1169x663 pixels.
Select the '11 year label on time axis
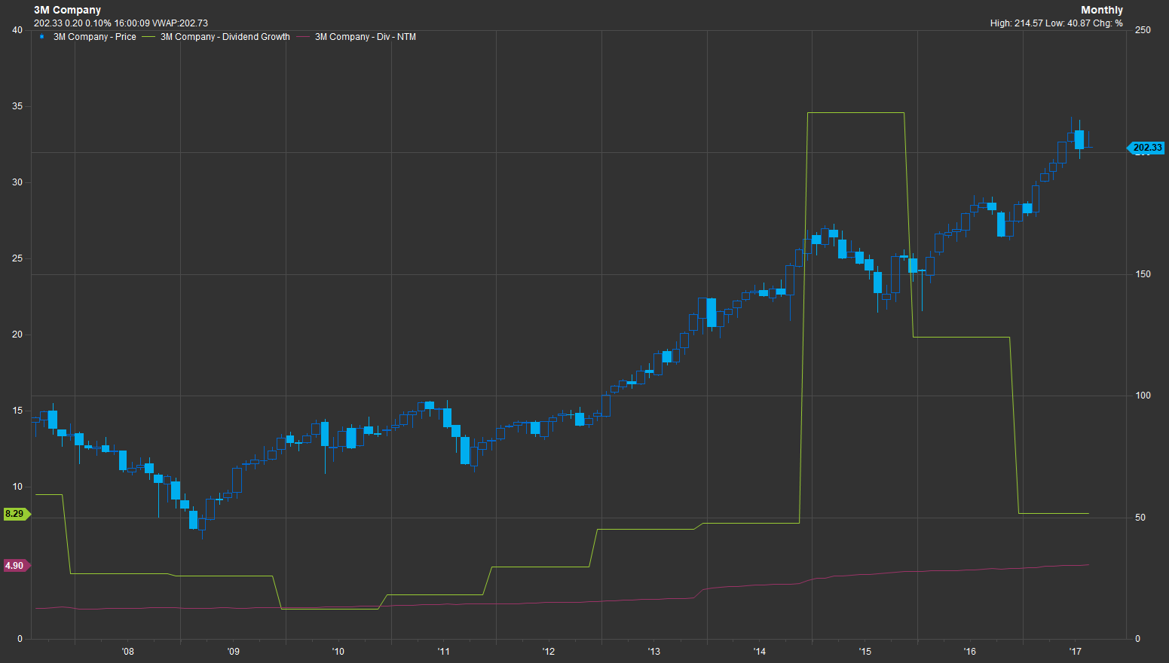pyautogui.click(x=443, y=652)
